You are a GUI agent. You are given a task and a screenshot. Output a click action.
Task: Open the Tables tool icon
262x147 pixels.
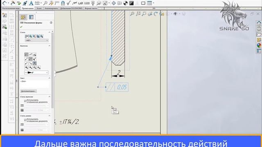coord(149,3)
